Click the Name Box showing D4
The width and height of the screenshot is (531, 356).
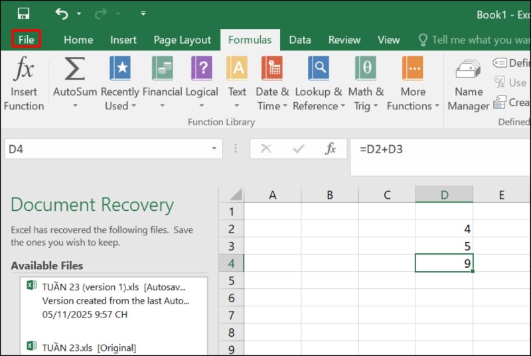coord(107,148)
